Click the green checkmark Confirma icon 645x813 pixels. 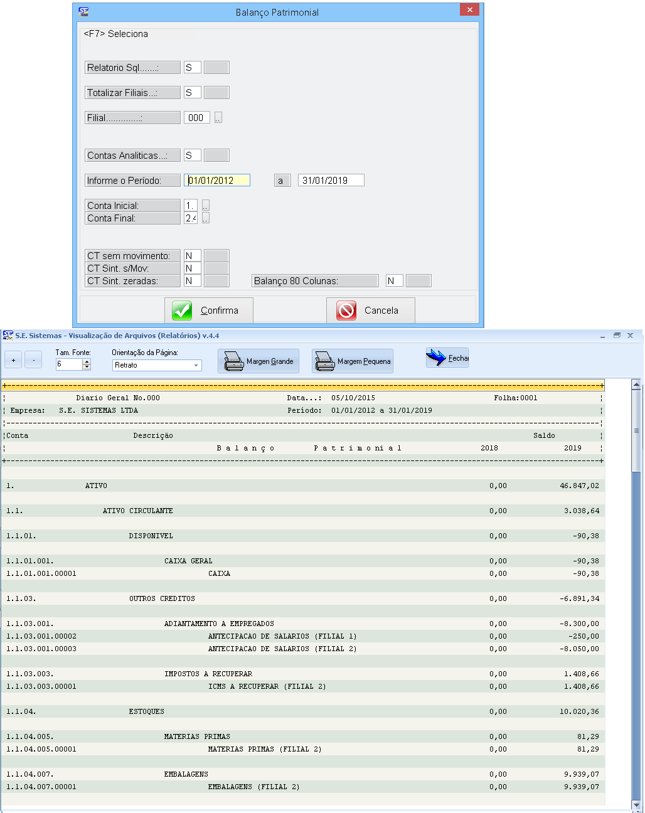pos(182,311)
